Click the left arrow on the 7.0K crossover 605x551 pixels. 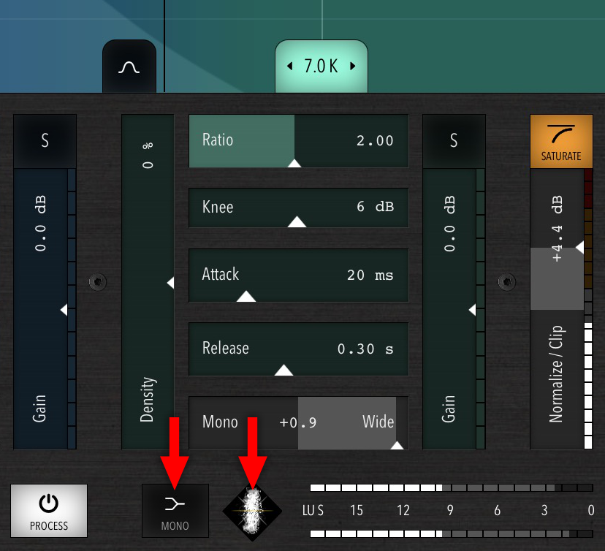[x=290, y=66]
